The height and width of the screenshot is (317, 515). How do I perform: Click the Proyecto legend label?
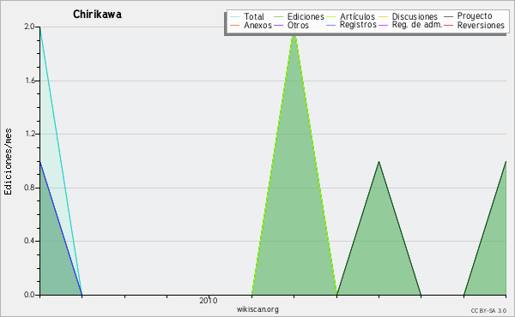coord(475,16)
